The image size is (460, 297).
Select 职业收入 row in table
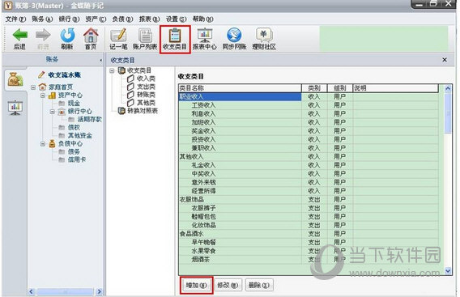[x=309, y=97]
